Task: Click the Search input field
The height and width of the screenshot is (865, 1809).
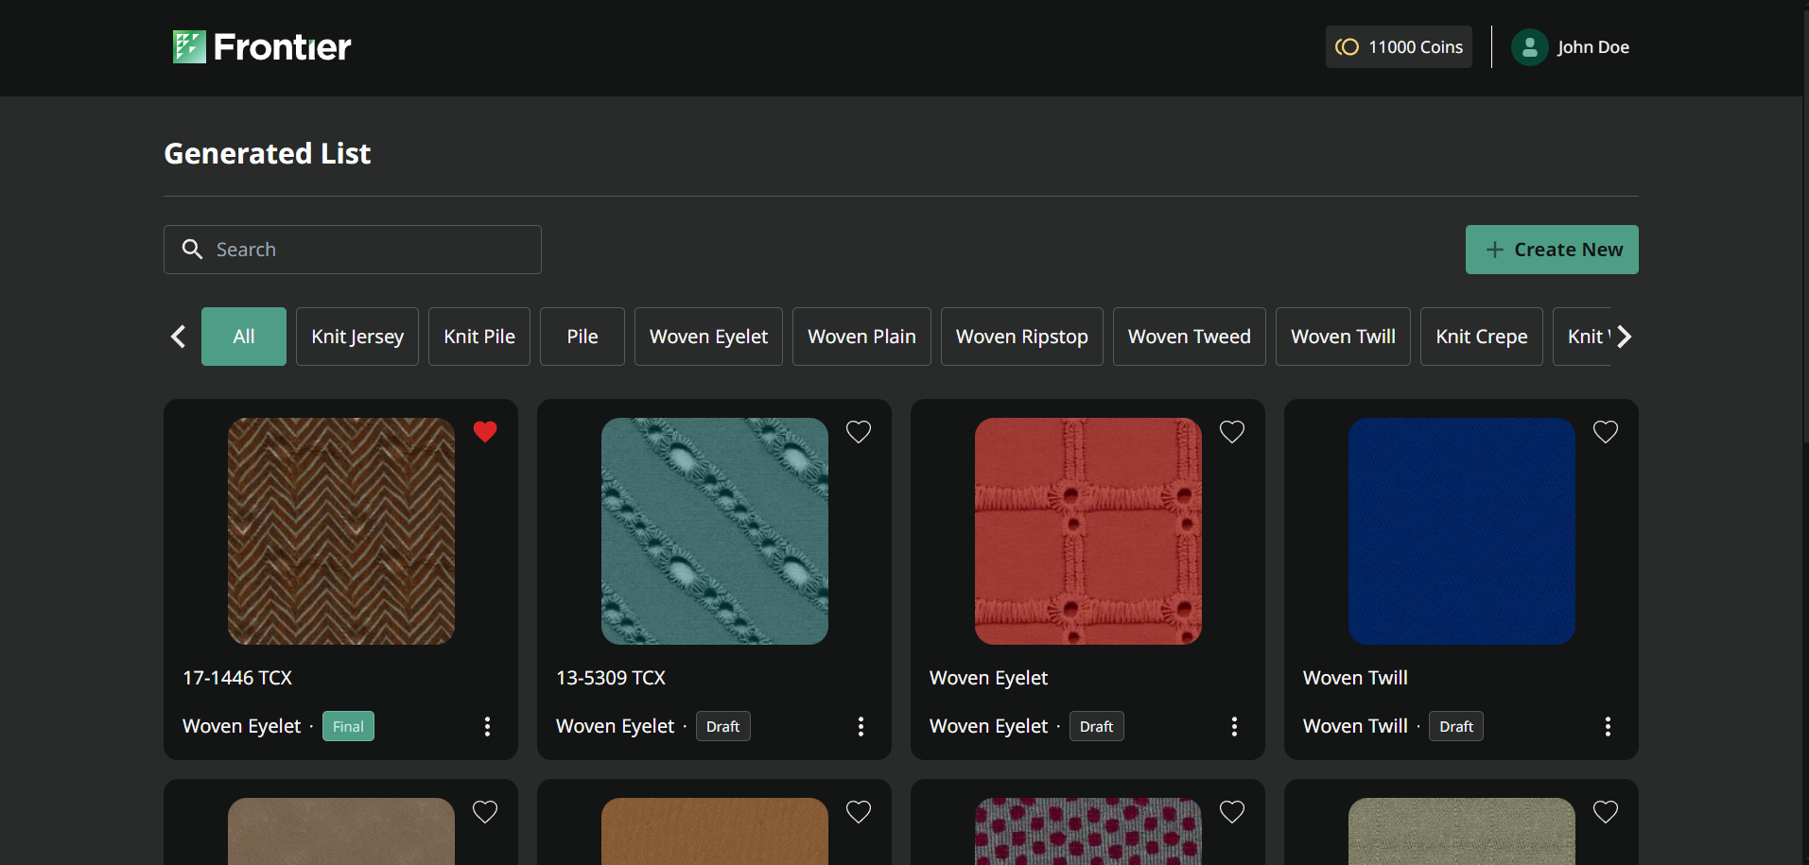Action: [x=353, y=250]
